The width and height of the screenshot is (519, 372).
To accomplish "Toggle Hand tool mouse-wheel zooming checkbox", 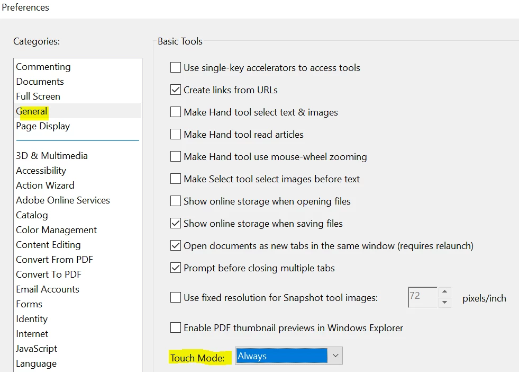I will click(x=176, y=157).
